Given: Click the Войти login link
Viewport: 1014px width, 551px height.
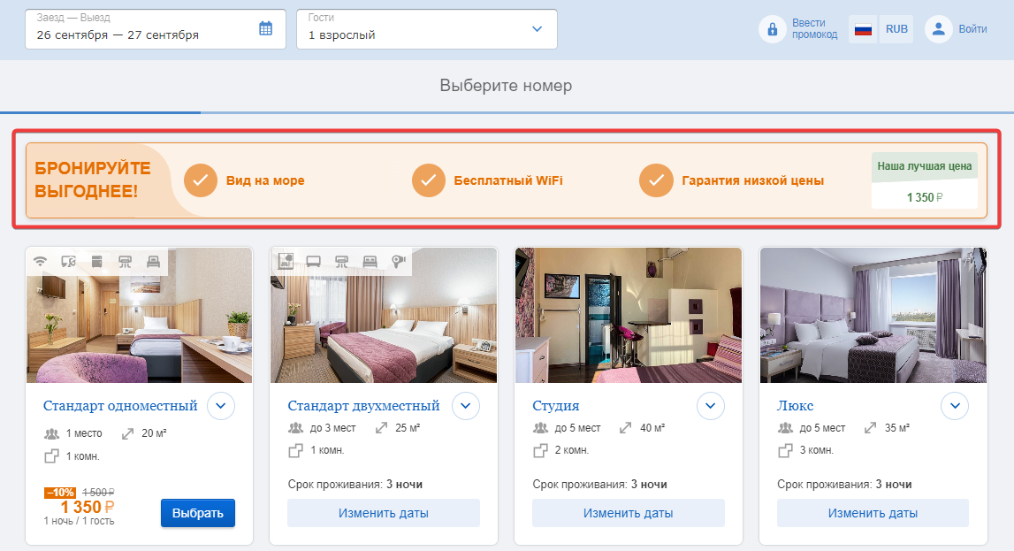Looking at the screenshot, I should tap(972, 29).
